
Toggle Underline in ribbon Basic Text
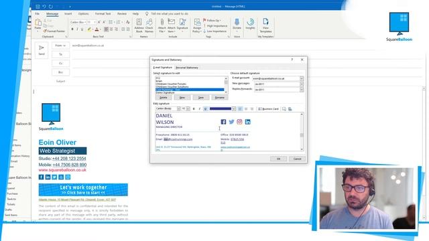pyautogui.click(x=82, y=29)
